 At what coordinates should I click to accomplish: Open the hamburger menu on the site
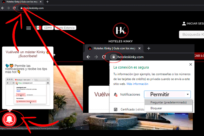coord(29,28)
